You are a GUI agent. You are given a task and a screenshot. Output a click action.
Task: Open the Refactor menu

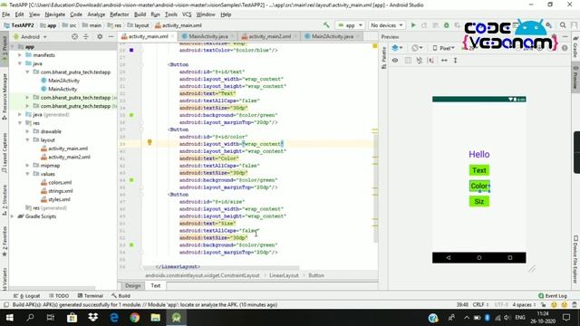pyautogui.click(x=119, y=14)
